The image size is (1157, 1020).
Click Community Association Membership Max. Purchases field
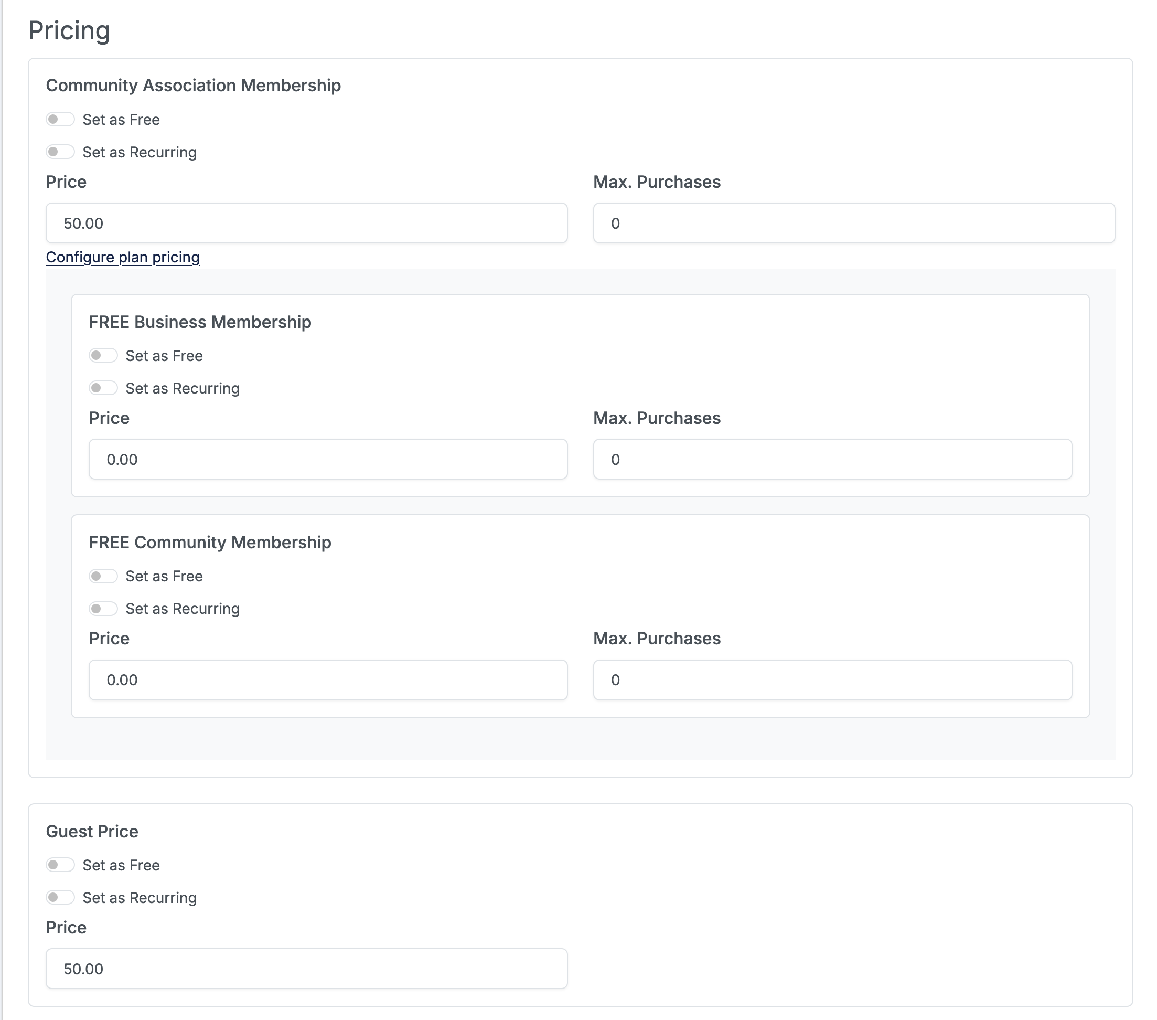854,223
